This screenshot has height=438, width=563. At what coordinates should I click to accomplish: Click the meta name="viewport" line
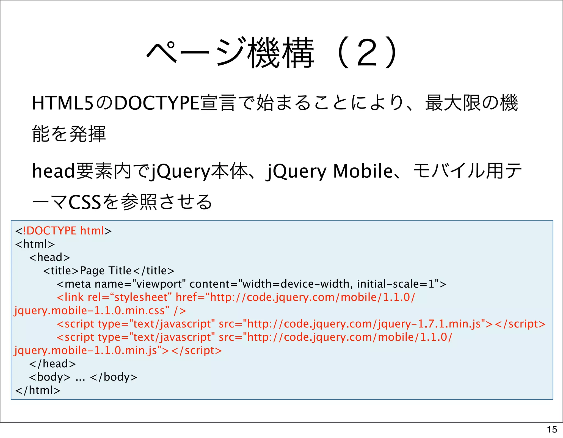pos(252,284)
